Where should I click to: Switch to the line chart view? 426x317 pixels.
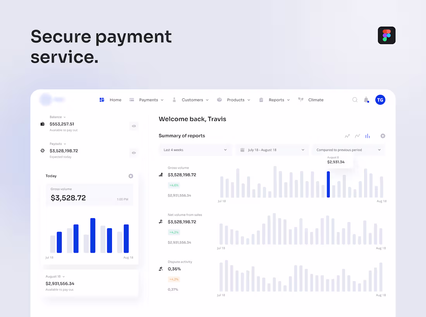[347, 136]
